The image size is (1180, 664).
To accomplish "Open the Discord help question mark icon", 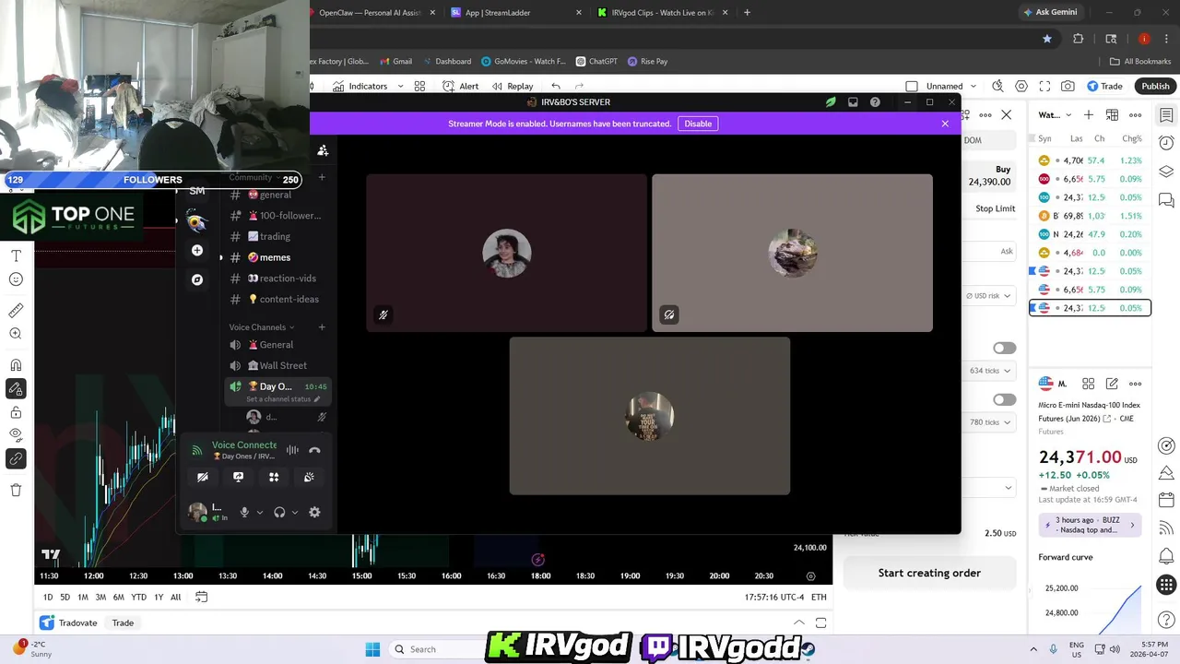I will (x=875, y=102).
